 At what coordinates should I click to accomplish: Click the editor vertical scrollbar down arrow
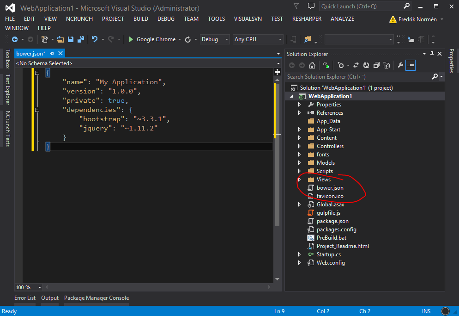click(x=277, y=279)
